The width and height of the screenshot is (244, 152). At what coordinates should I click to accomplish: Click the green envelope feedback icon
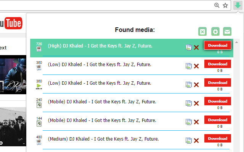pyautogui.click(x=227, y=32)
